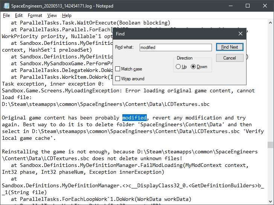
Task: Minimize the Notepad window
Action: click(x=230, y=6)
